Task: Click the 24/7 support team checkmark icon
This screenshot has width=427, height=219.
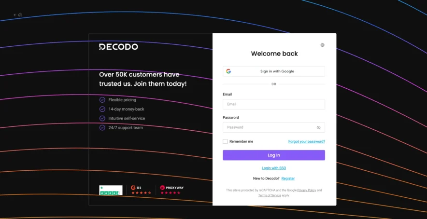Action: point(102,128)
